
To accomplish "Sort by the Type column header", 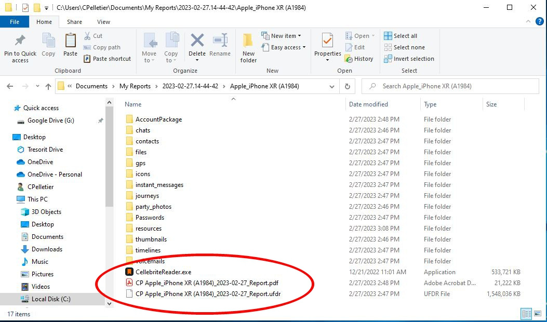I will pos(430,104).
